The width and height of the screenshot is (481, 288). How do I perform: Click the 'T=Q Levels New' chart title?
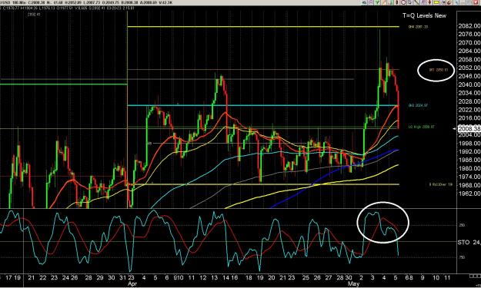[x=424, y=15]
